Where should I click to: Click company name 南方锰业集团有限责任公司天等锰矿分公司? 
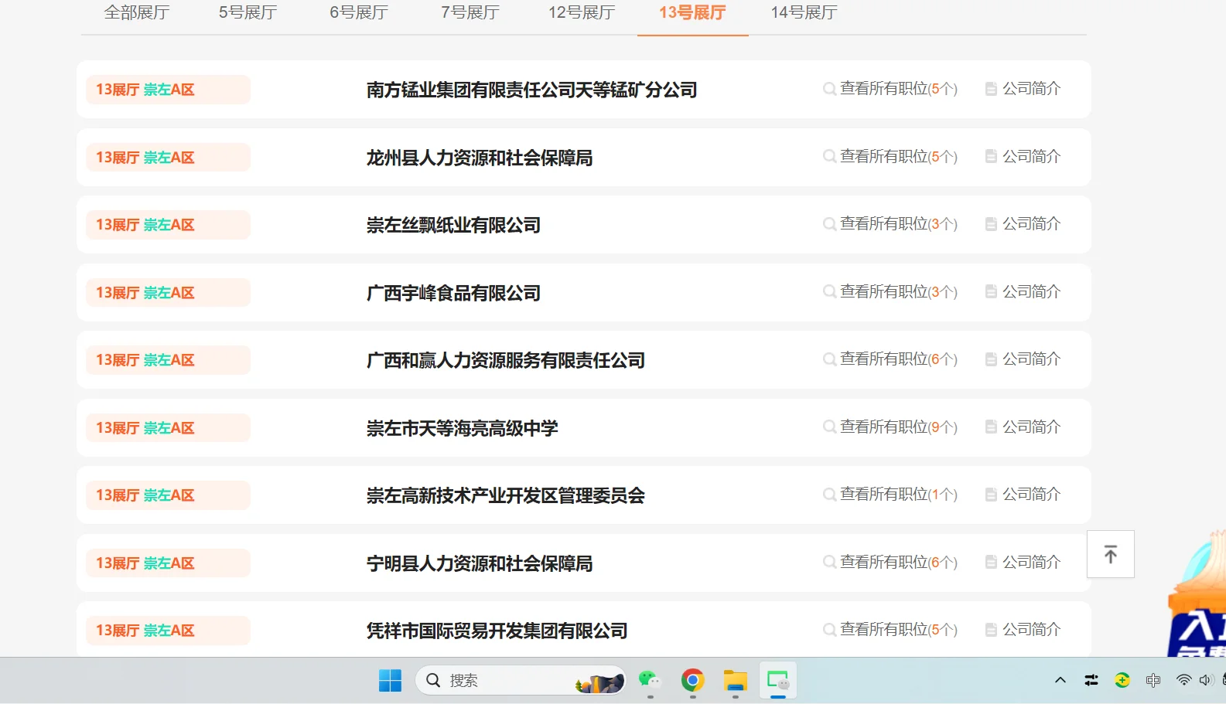coord(531,90)
